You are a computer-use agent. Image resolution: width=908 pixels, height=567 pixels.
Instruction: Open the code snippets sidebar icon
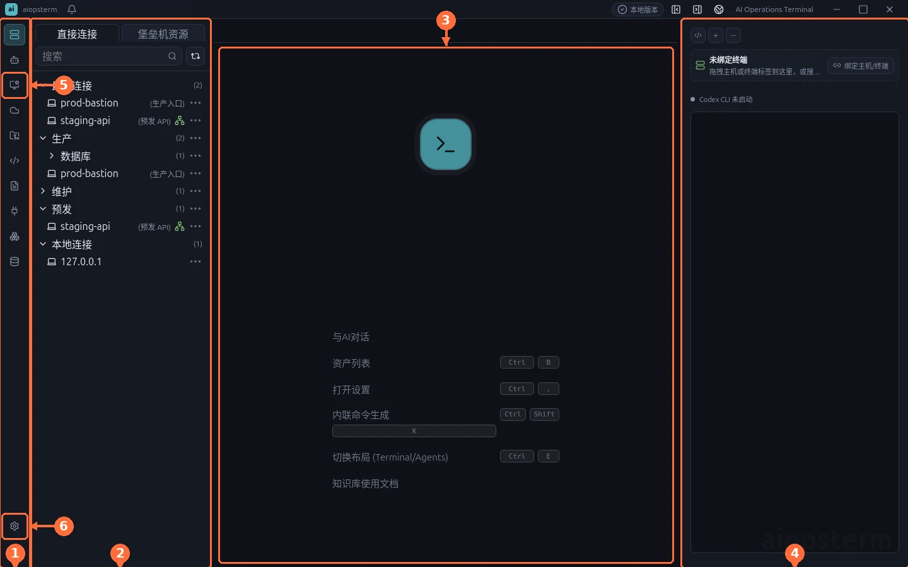coord(15,161)
